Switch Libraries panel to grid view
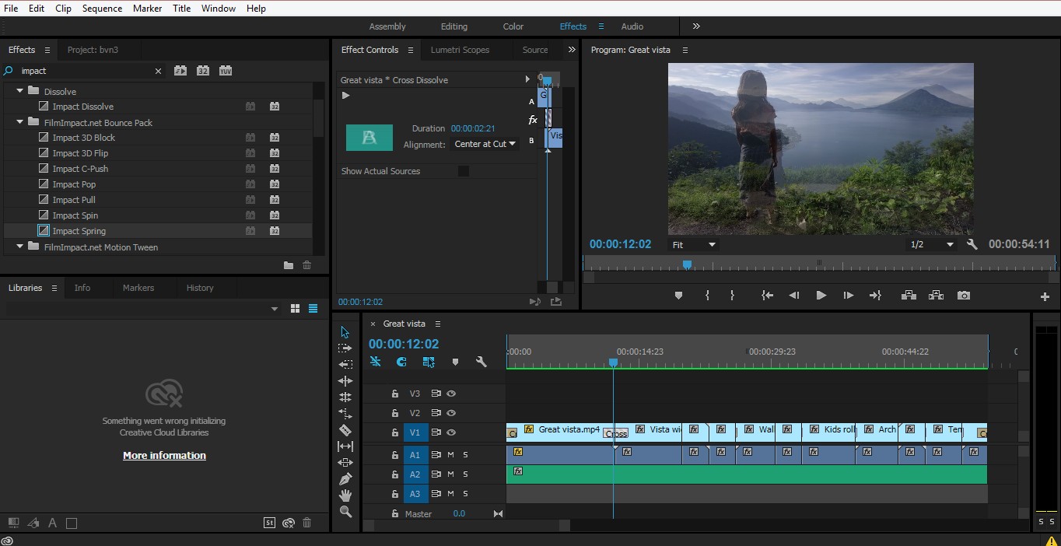Screen dimensions: 1061x546 pos(295,309)
